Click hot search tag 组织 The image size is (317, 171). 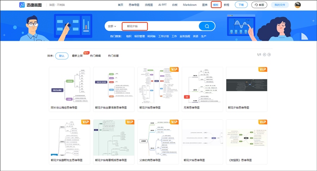[x=129, y=36]
